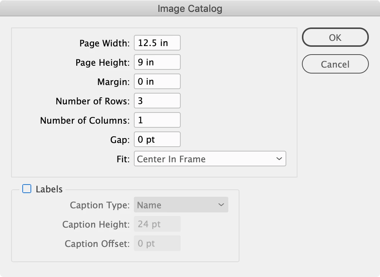Click into the Gap field
This screenshot has width=380, height=277.
click(x=157, y=140)
